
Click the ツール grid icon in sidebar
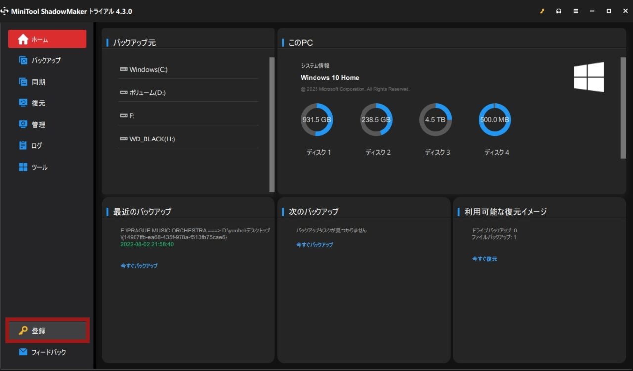tap(23, 167)
